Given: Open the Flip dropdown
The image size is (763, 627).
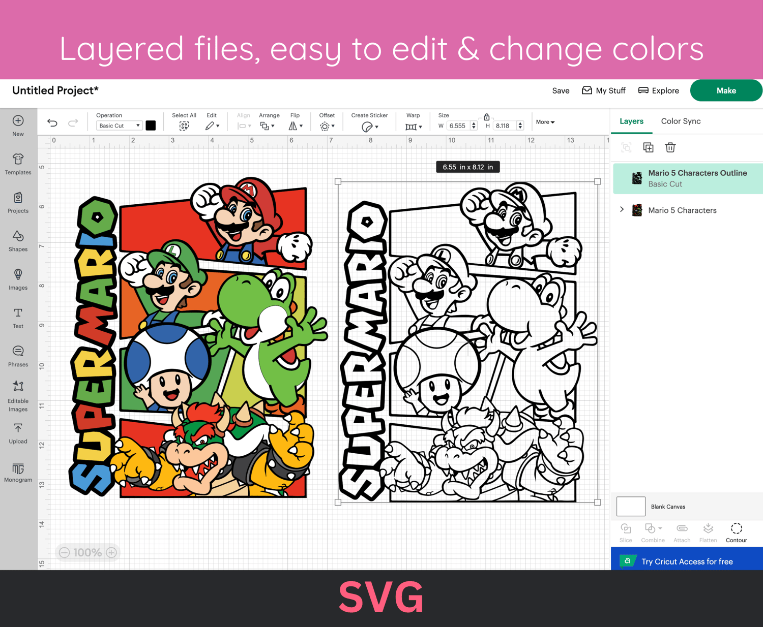Looking at the screenshot, I should [x=296, y=126].
